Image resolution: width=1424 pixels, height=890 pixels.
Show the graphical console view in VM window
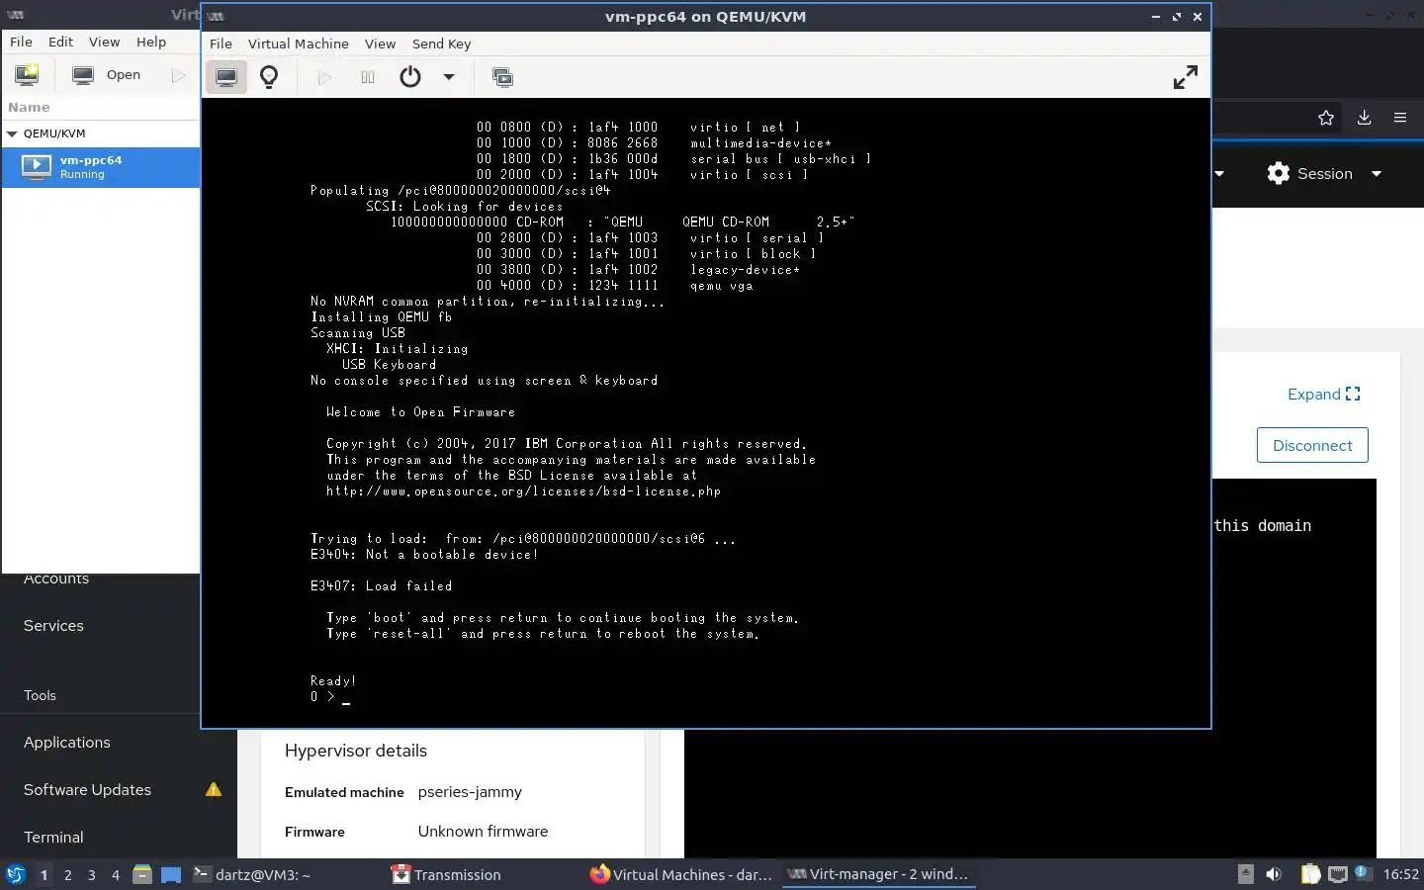tap(226, 77)
